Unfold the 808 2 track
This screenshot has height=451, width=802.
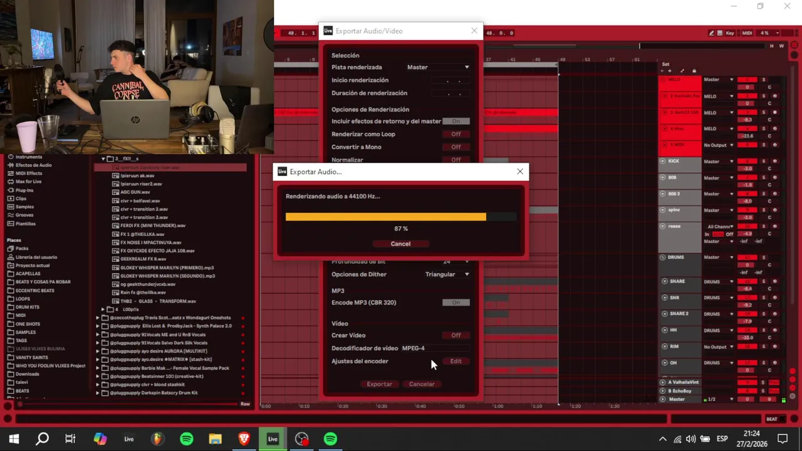663,194
